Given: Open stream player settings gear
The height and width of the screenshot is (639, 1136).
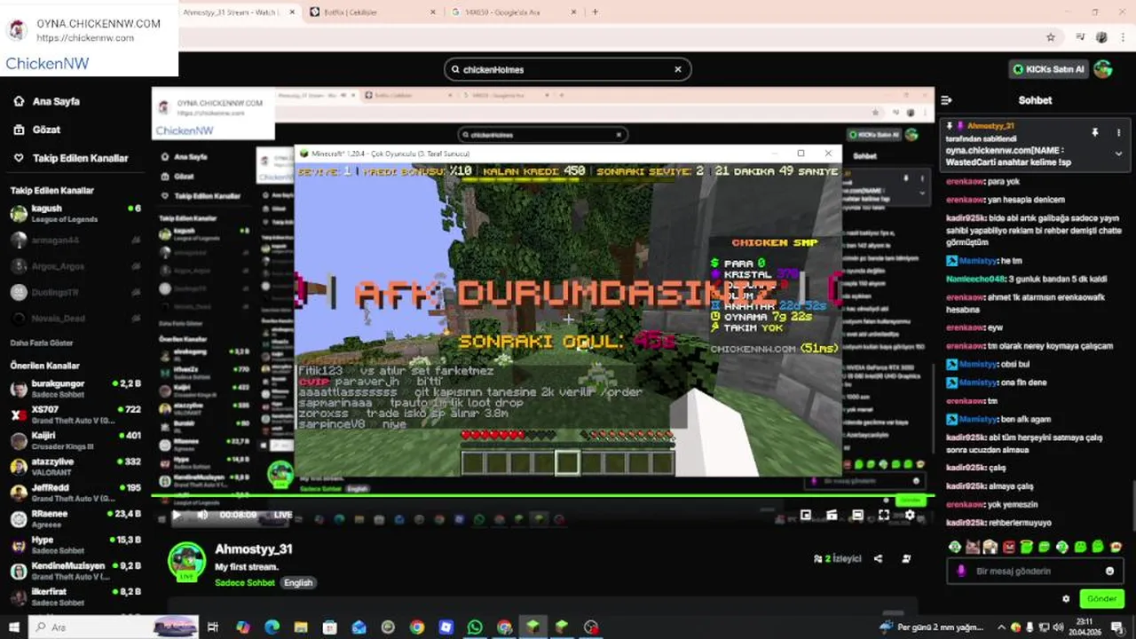Looking at the screenshot, I should [910, 515].
